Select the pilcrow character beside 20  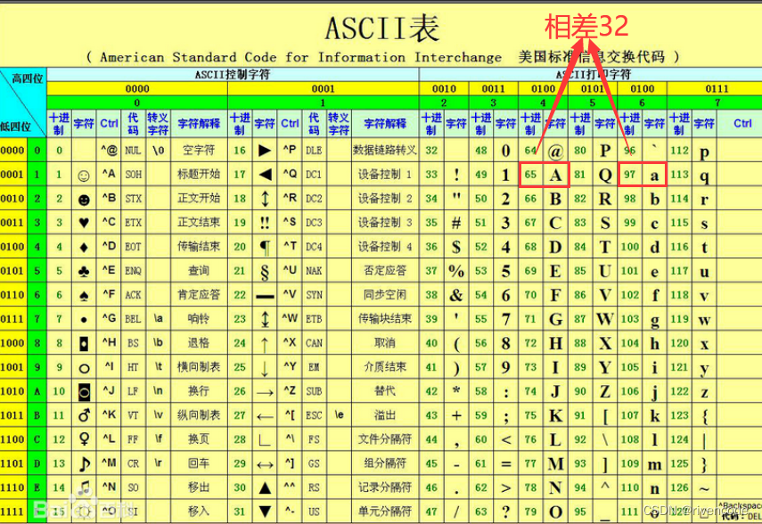(x=265, y=248)
